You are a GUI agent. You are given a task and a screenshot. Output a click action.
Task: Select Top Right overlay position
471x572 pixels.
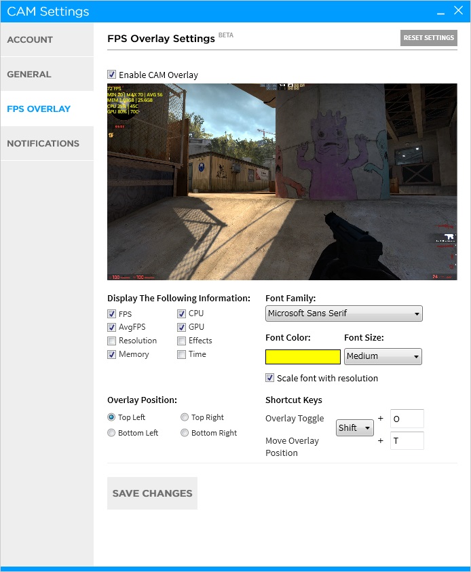click(185, 417)
